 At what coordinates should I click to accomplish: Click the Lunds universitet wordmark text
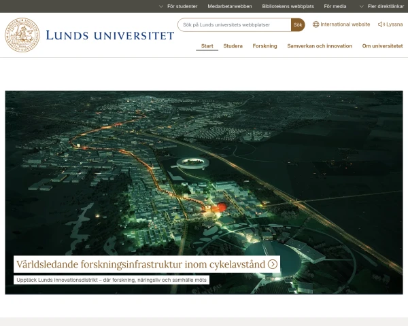(109, 35)
